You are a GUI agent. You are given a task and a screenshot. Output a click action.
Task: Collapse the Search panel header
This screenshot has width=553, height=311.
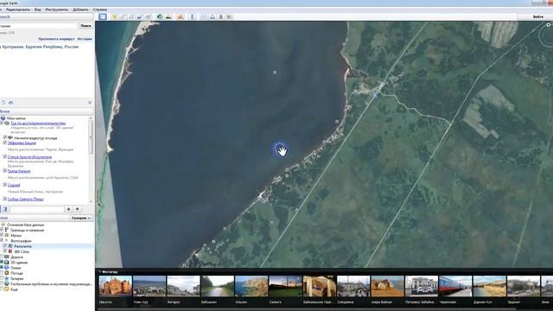[x=48, y=16]
